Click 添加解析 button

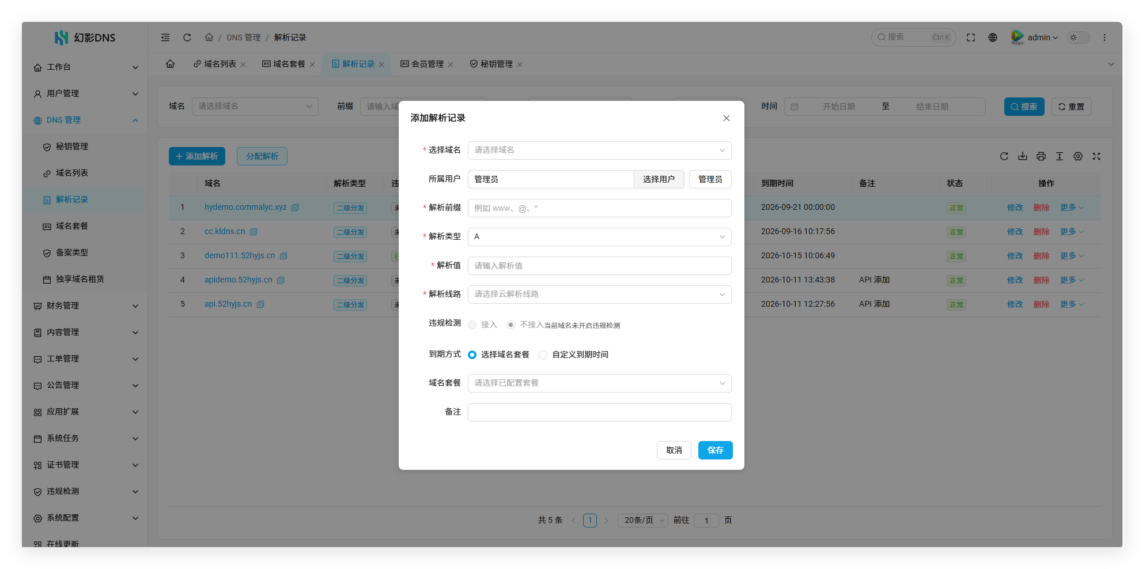click(197, 156)
